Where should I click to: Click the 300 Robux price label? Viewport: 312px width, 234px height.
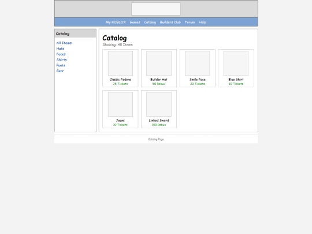(x=159, y=125)
